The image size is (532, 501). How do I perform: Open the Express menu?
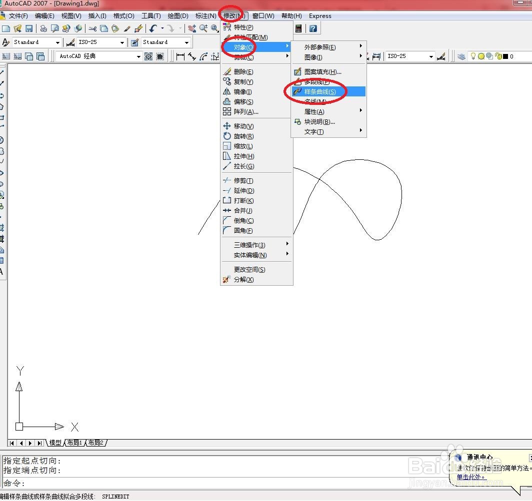320,16
